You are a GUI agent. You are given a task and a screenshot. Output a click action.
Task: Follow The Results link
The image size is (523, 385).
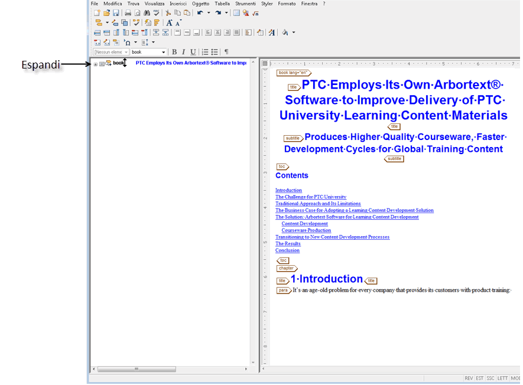coord(288,244)
